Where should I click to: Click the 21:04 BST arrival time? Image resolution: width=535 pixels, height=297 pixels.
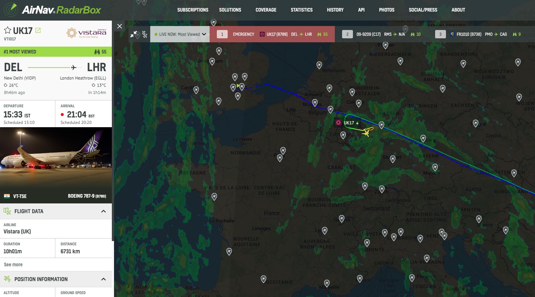click(x=80, y=115)
